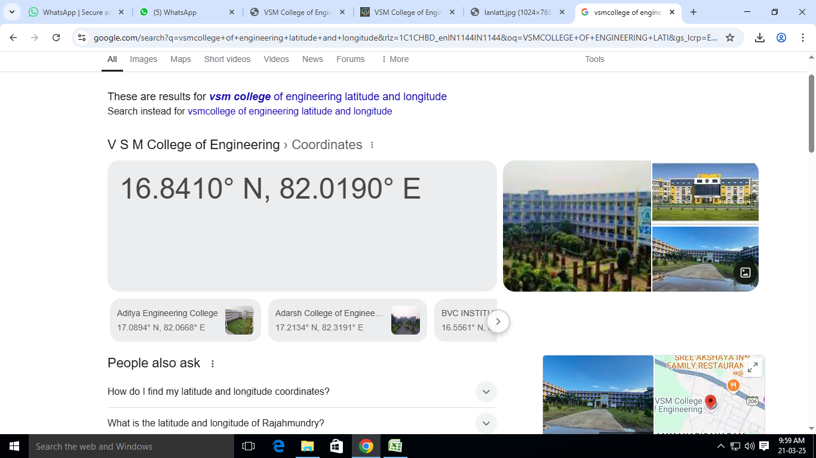Open BVC Institute coordinates card
The image size is (816, 458).
[465, 320]
